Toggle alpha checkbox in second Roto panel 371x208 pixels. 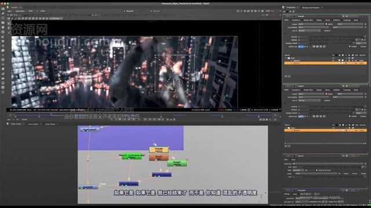pos(326,94)
